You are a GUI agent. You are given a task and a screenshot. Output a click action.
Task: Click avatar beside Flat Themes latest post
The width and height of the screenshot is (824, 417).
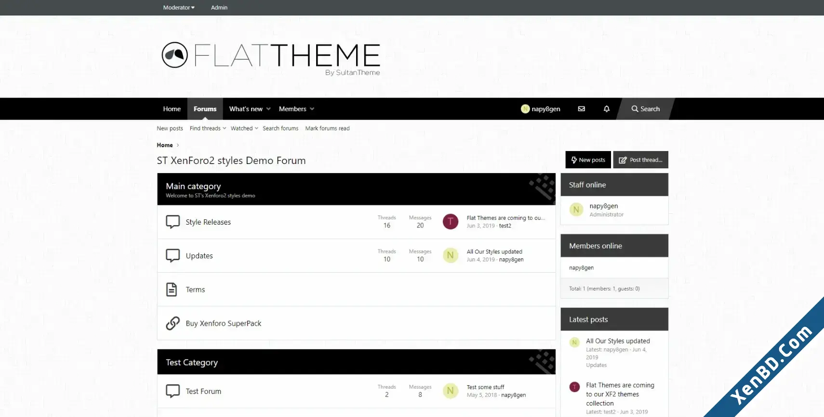(574, 387)
